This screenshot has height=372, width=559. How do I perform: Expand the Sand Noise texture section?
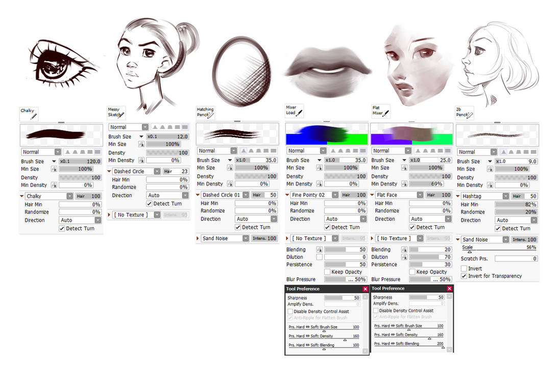pyautogui.click(x=199, y=238)
